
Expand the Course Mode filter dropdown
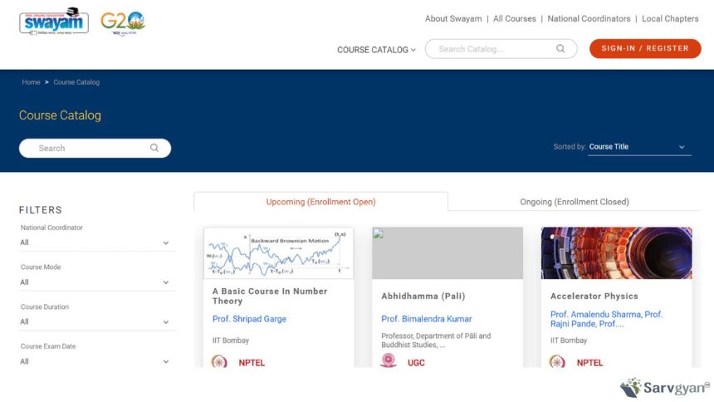95,282
